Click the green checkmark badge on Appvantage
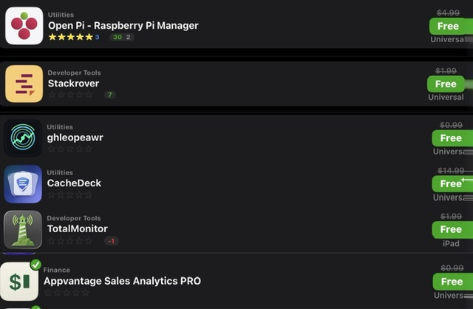This screenshot has height=309, width=473. 36,265
